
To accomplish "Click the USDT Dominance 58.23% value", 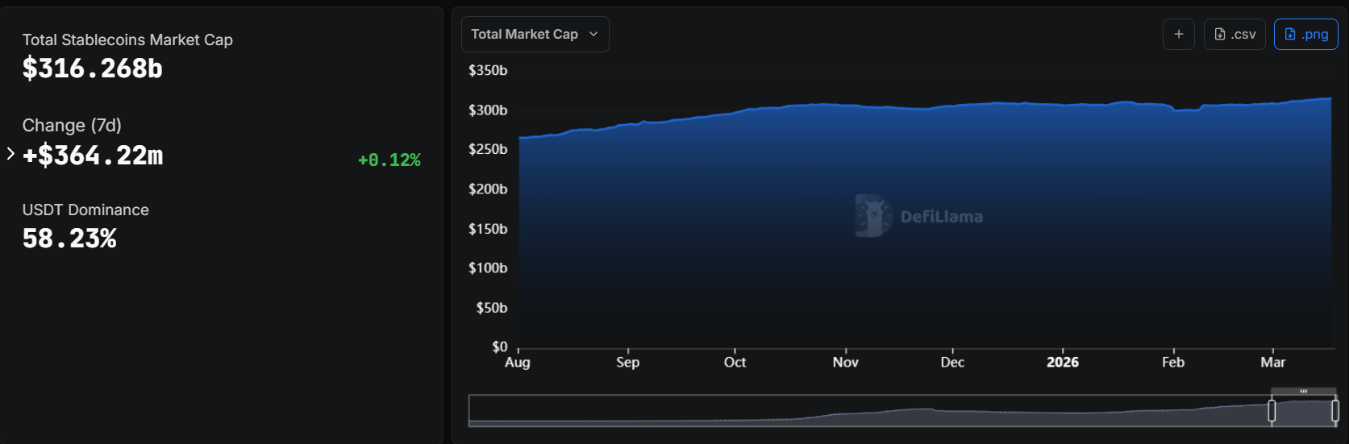I will pyautogui.click(x=70, y=239).
